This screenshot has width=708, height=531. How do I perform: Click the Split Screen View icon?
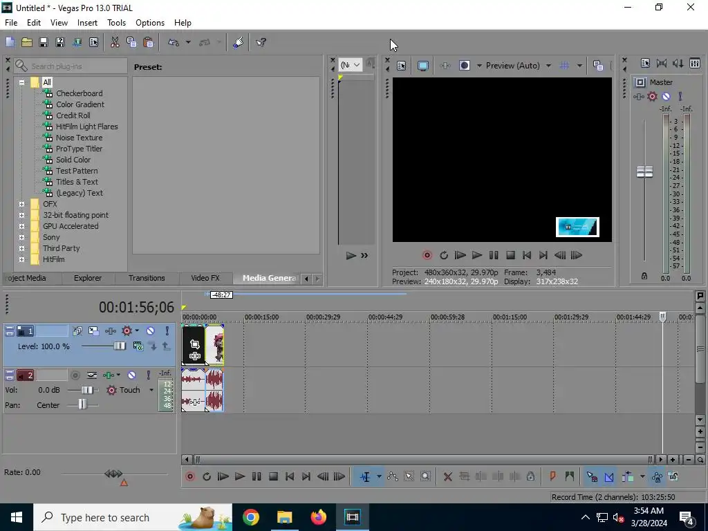coord(465,66)
